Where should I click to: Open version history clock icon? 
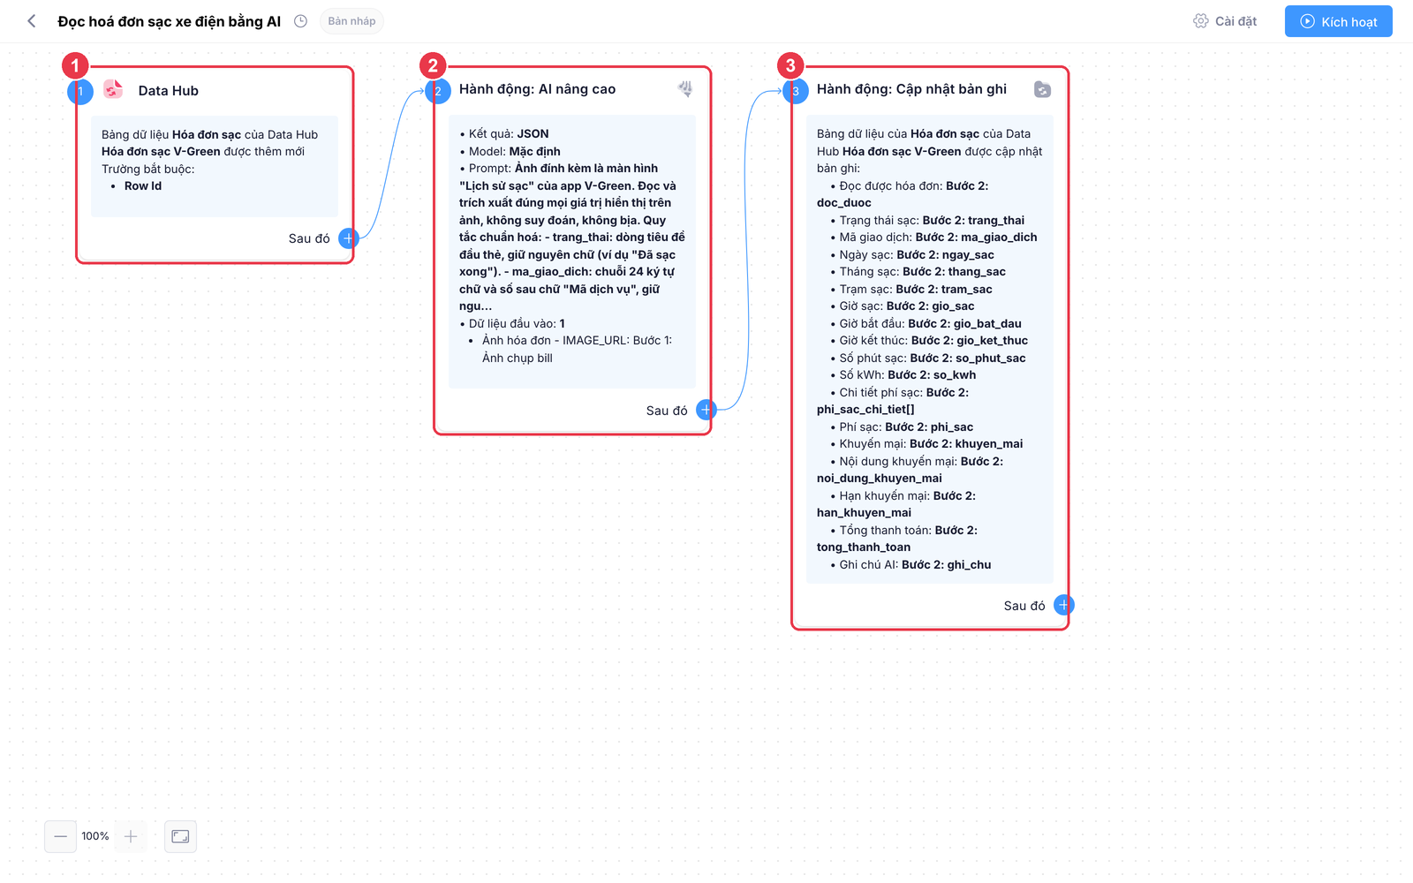(x=300, y=21)
